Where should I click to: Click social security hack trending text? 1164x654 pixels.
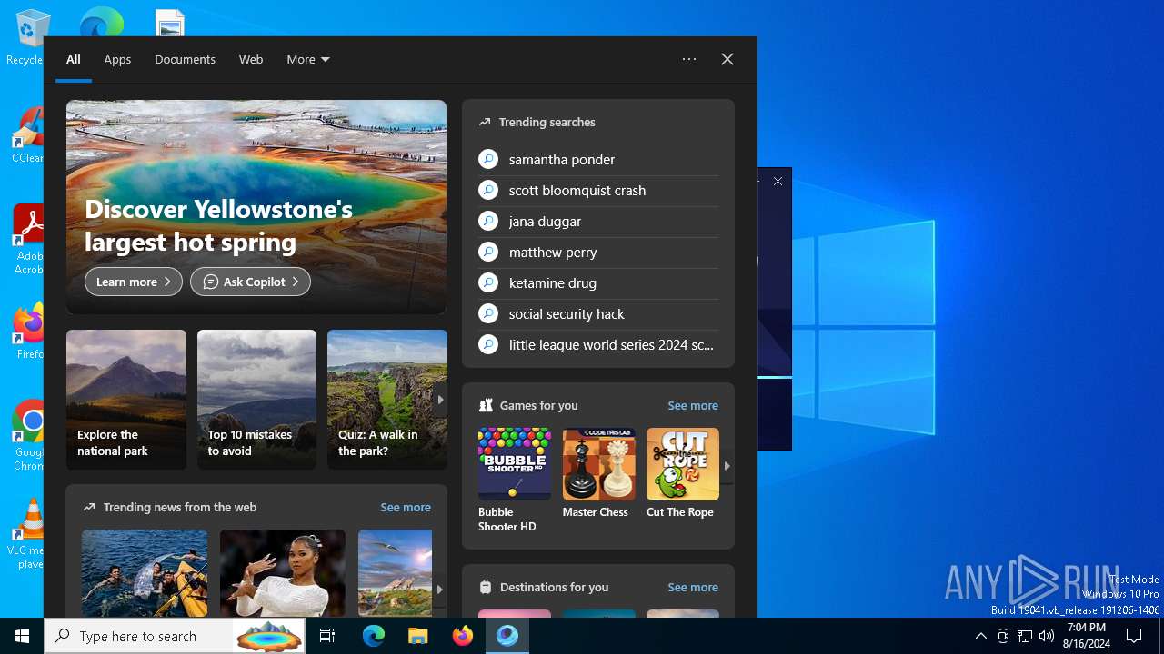tap(567, 313)
